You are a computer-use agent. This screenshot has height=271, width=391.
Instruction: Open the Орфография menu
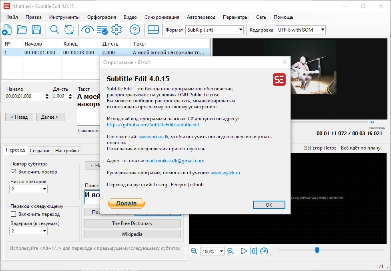click(102, 17)
